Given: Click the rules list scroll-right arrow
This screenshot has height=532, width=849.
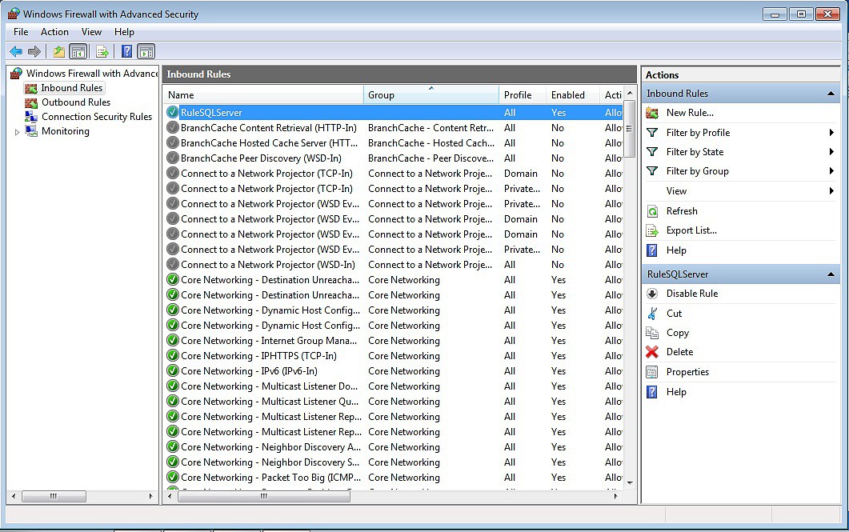Looking at the screenshot, I should pyautogui.click(x=615, y=496).
